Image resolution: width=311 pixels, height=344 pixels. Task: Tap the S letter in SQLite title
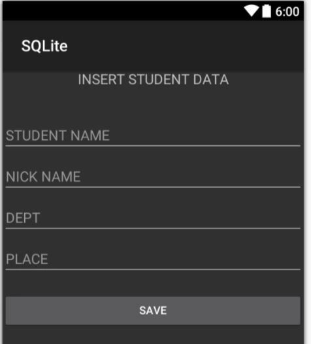[x=25, y=46]
